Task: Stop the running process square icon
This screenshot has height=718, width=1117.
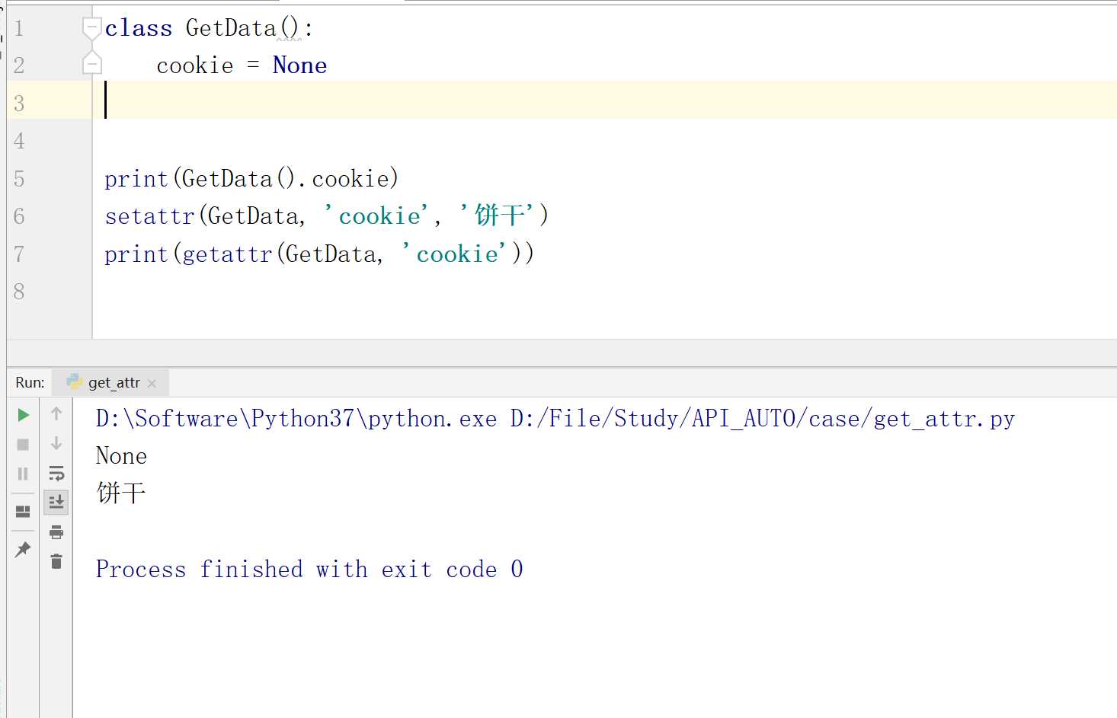Action: point(23,445)
